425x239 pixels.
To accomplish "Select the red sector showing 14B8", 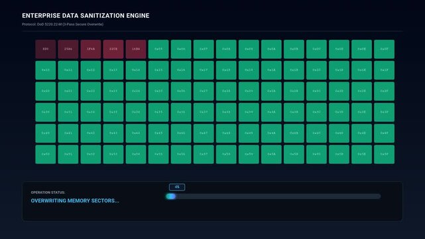I will (x=136, y=49).
